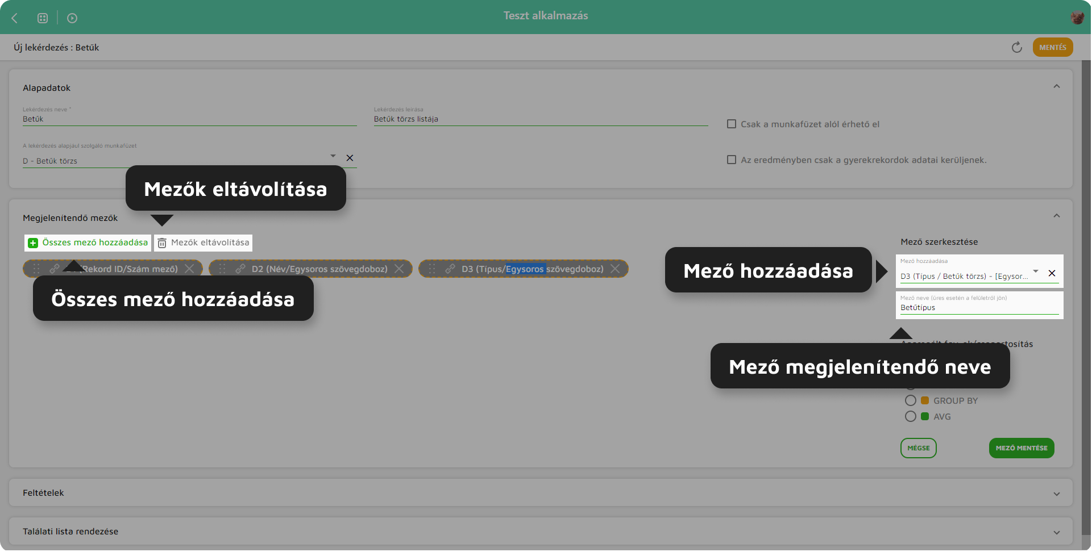Image resolution: width=1092 pixels, height=552 pixels.
Task: Expand the Feltételek section
Action: click(x=1057, y=494)
